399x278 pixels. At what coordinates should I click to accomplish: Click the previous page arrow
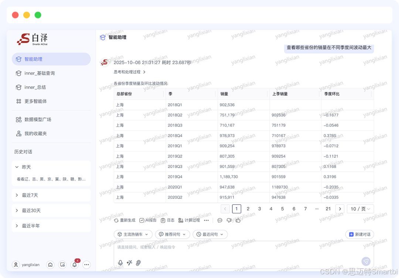(x=225, y=209)
